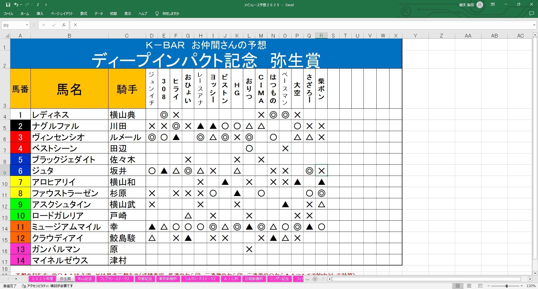Open the ヘルプ ribbon tab
The width and height of the screenshot is (538, 289).
(143, 13)
